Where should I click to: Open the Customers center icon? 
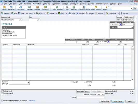pyautogui.click(x=30, y=8)
